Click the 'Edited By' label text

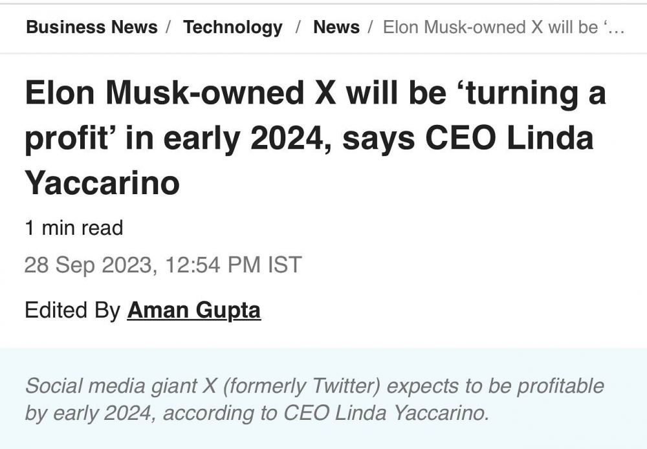tap(72, 310)
